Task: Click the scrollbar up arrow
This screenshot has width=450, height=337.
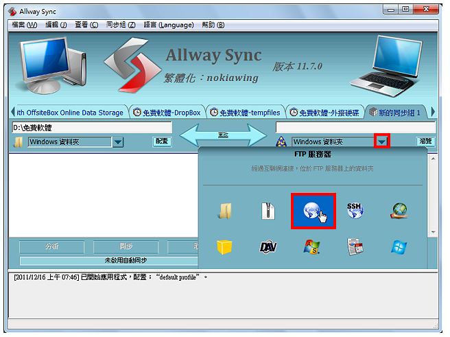Action: point(433,159)
